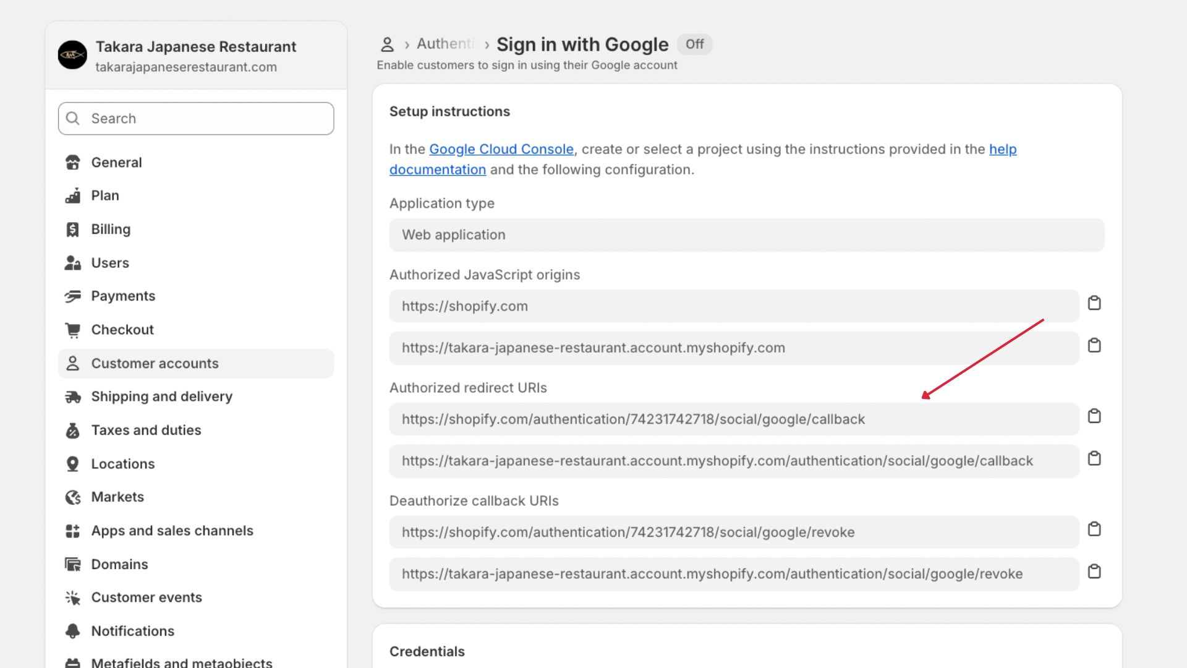The image size is (1187, 668).
Task: Copy the myshopify.com google/revoke deauthorize URI
Action: click(x=1094, y=572)
